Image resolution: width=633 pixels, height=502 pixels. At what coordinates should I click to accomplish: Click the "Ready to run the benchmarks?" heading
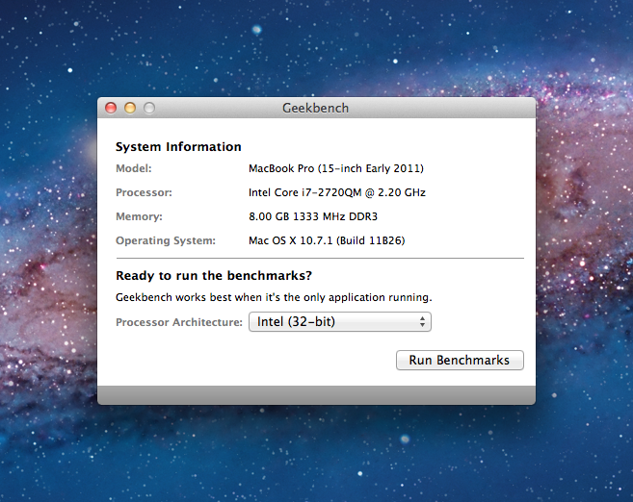click(x=208, y=277)
